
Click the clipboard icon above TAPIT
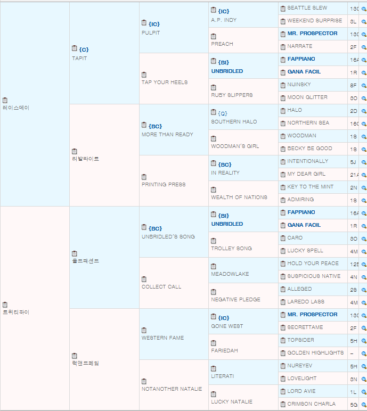[74, 48]
